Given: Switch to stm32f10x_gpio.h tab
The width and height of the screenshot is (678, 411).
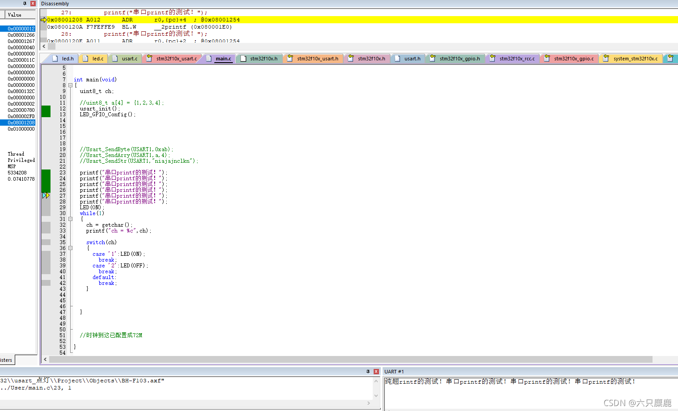Looking at the screenshot, I should 455,59.
